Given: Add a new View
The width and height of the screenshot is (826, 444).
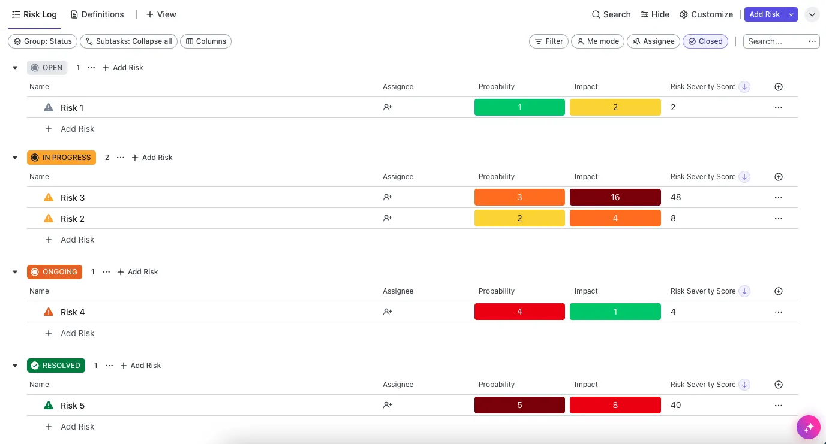Looking at the screenshot, I should 161,14.
